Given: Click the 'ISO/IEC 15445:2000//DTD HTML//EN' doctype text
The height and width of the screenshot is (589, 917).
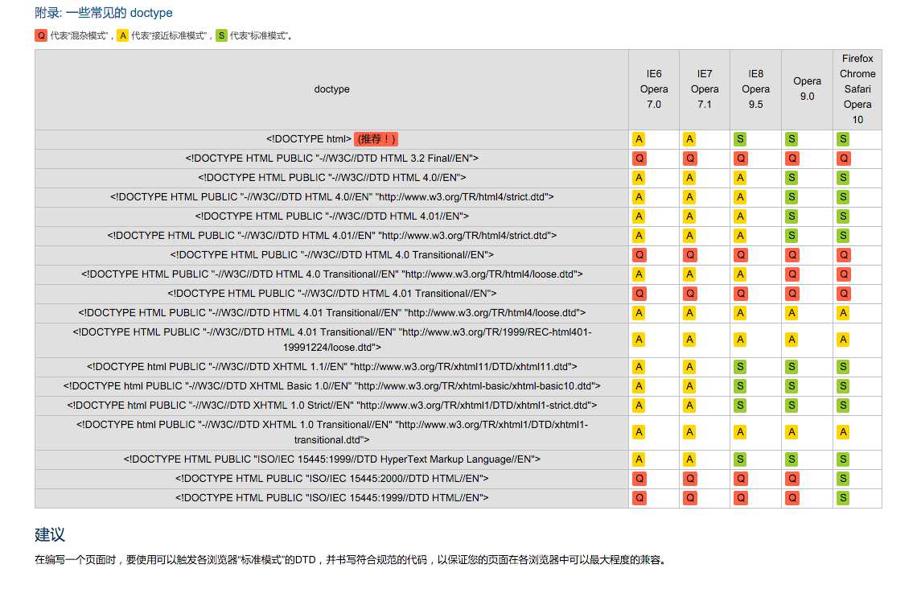Looking at the screenshot, I should [x=331, y=479].
